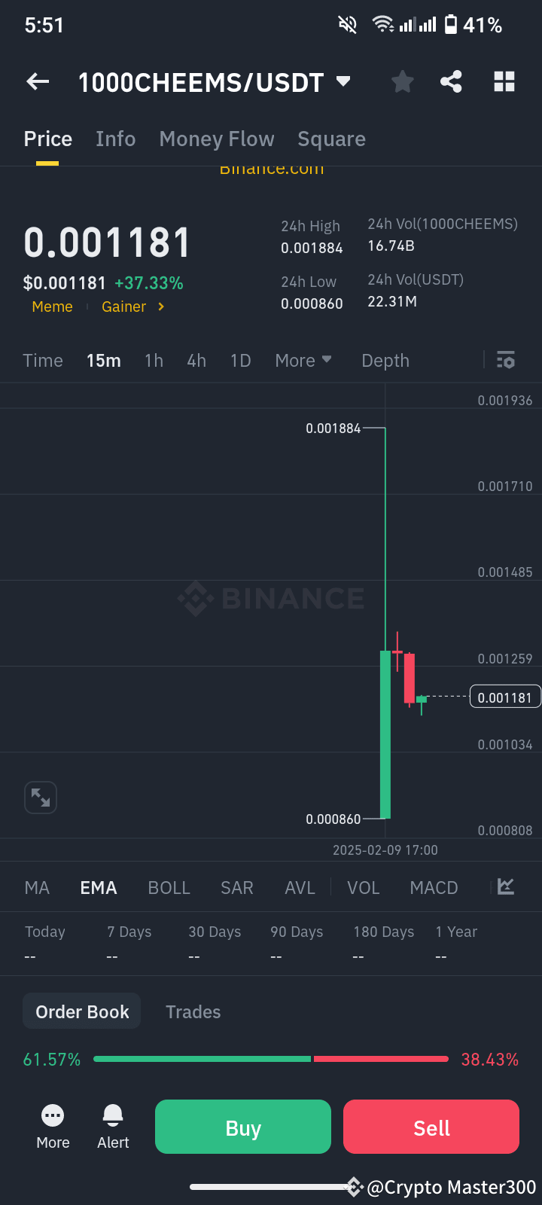
Task: Toggle the VOL indicator
Action: (x=364, y=887)
